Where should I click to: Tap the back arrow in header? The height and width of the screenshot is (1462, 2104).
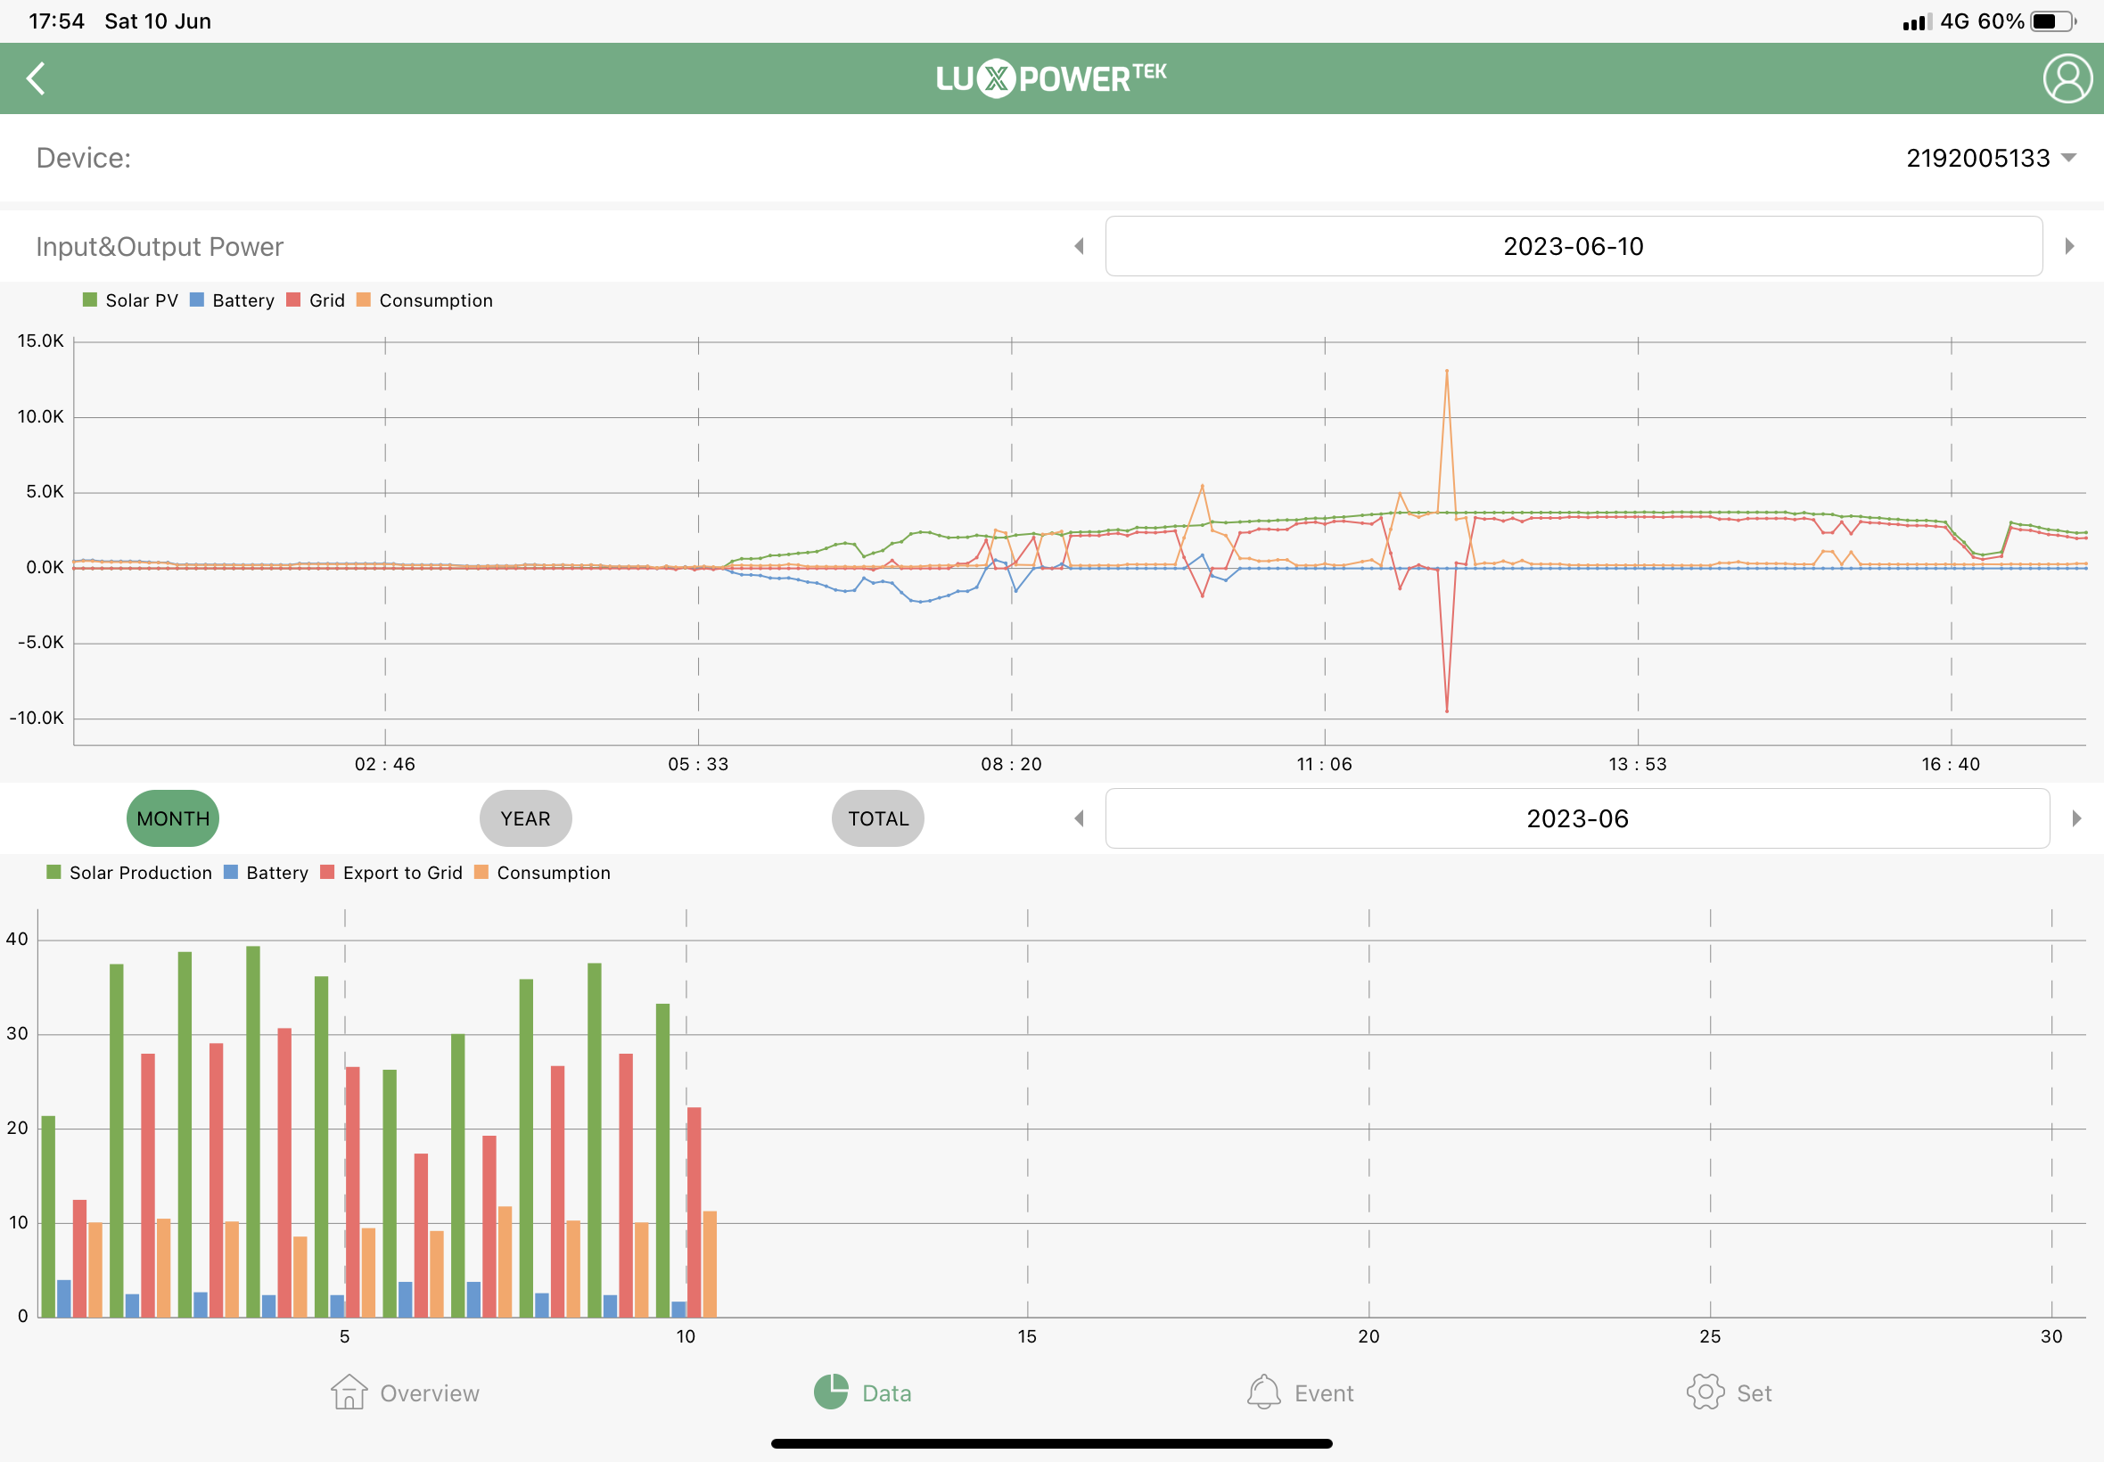(x=37, y=78)
